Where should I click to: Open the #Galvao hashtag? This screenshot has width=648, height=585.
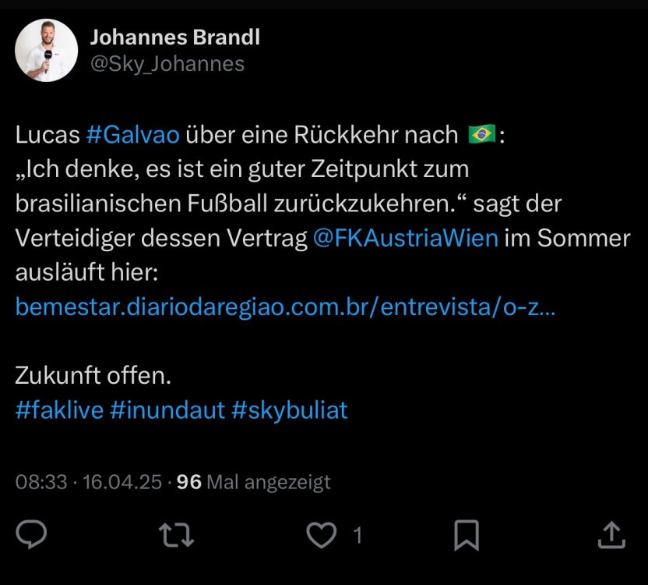tap(132, 135)
